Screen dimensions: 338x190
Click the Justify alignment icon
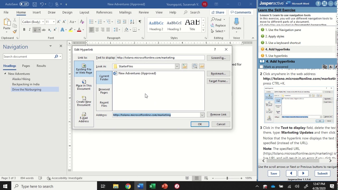pos(108,30)
